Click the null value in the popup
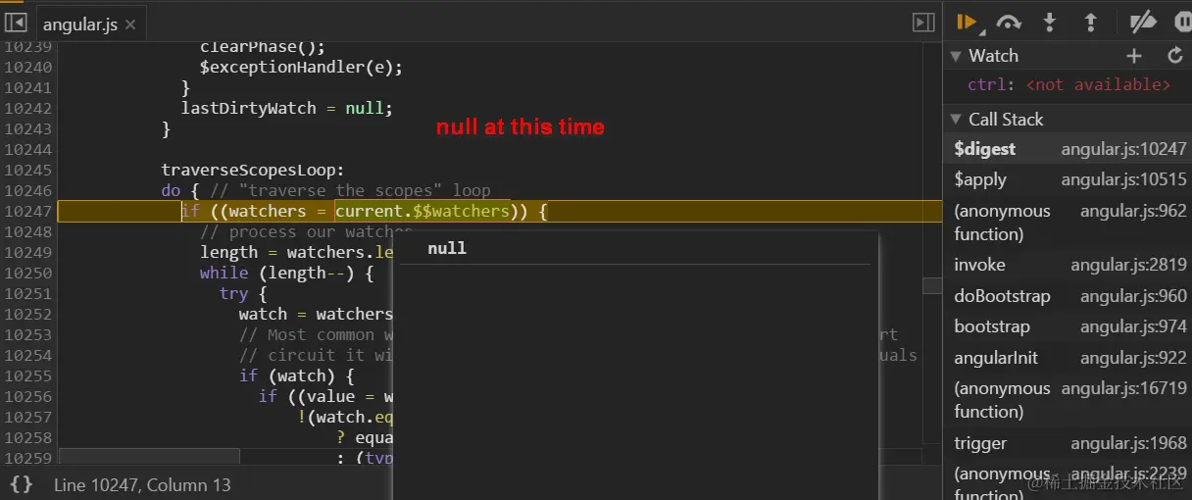Screen dimensions: 1192x500 coord(447,248)
